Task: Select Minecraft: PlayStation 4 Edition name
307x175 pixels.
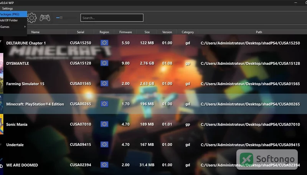Action: coord(35,104)
